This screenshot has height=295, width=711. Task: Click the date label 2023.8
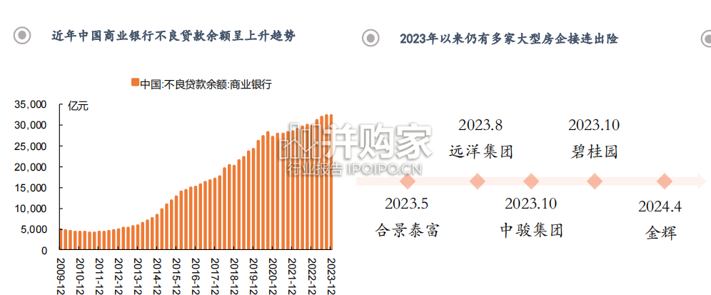[480, 125]
